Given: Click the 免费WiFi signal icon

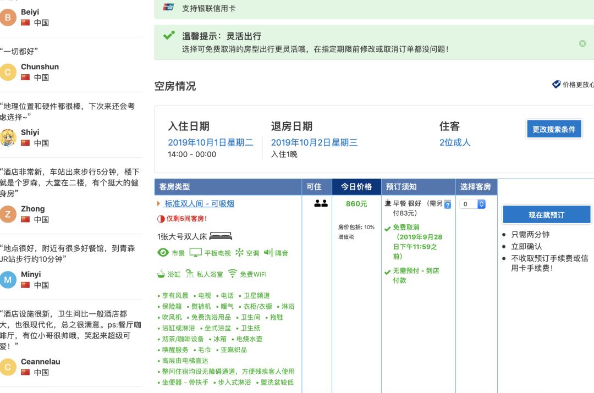Looking at the screenshot, I should click(x=233, y=273).
